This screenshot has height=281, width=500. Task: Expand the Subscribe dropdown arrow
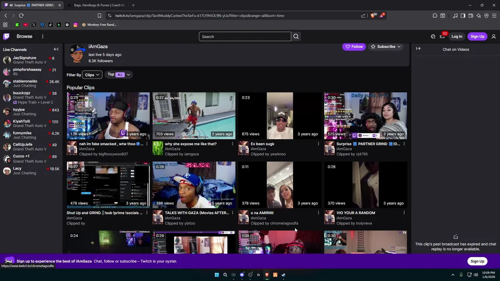pos(399,46)
